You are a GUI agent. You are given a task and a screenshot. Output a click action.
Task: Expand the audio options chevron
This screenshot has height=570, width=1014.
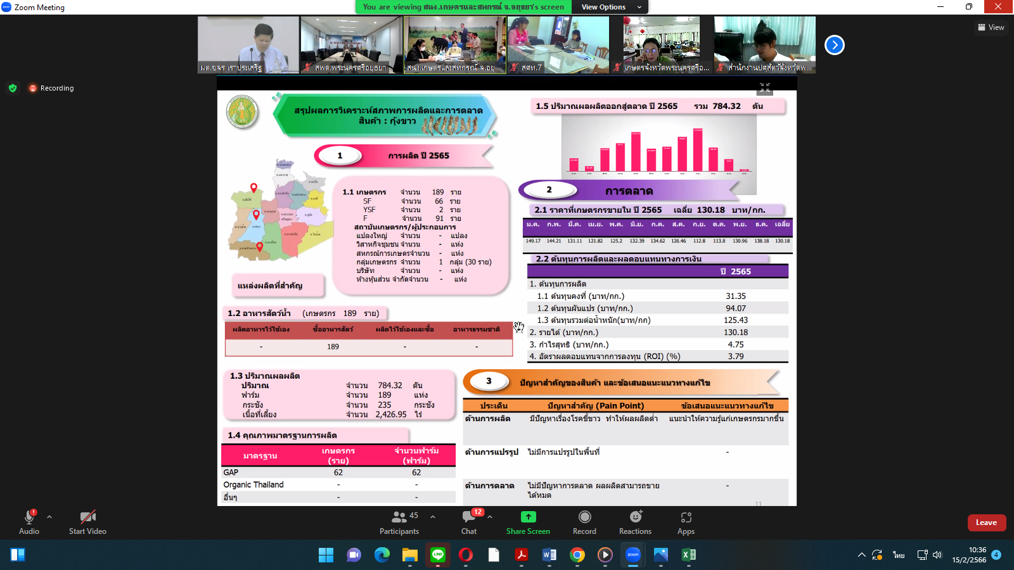pyautogui.click(x=49, y=517)
